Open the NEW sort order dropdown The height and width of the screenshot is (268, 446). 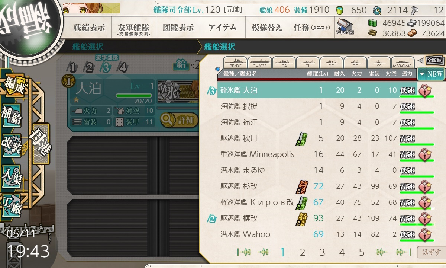click(431, 74)
